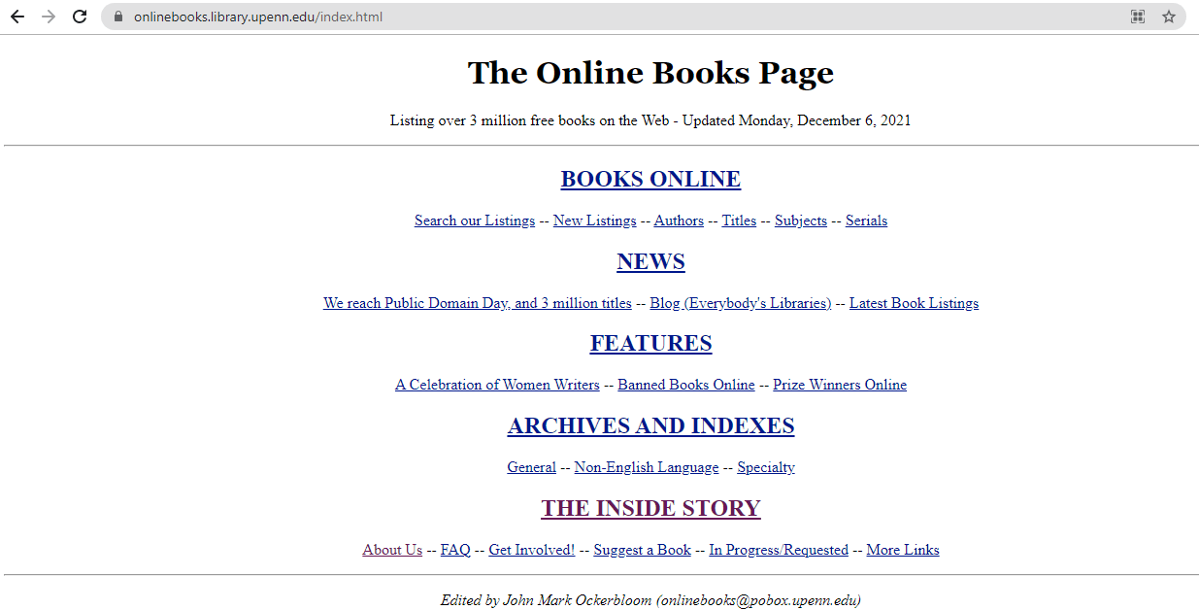
Task: Open Search our Listings
Action: 475,220
